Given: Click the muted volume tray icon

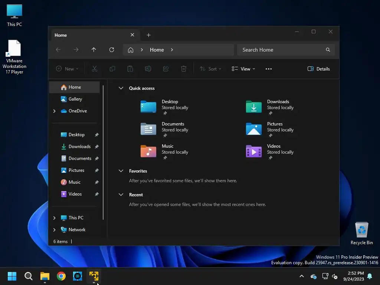Looking at the screenshot, I should pyautogui.click(x=335, y=276).
